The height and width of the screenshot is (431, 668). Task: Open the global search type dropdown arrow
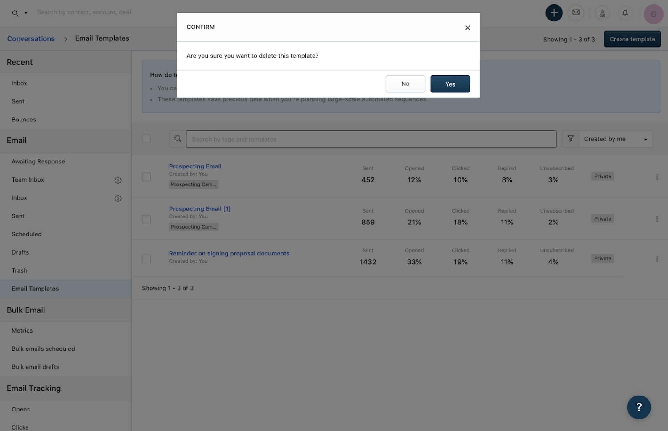pyautogui.click(x=26, y=13)
